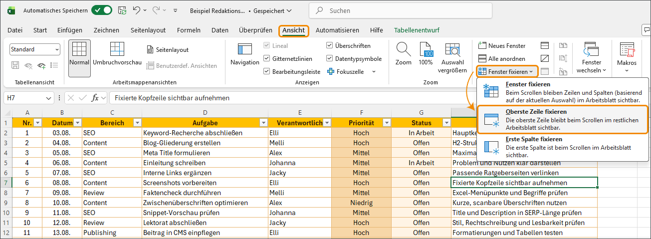Click the New sheet view eye-plus icon
This screenshot has height=239, width=651.
[41, 65]
